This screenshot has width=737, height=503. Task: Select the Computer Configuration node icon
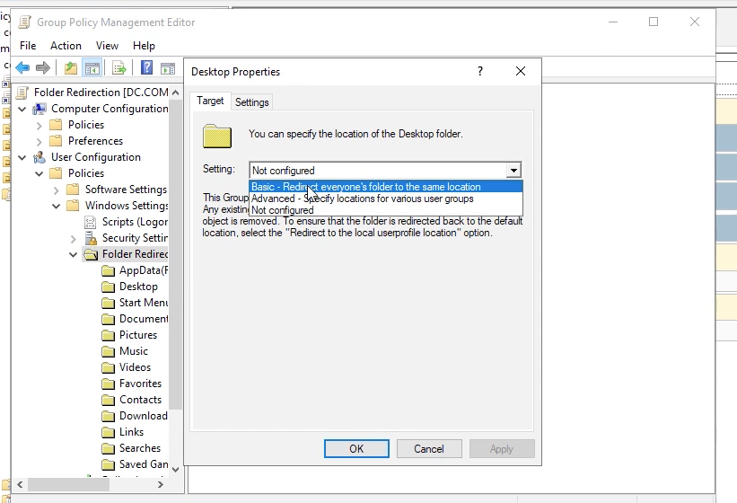click(x=39, y=109)
